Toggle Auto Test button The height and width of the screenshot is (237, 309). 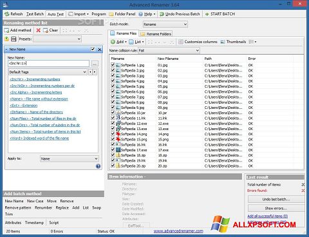click(55, 14)
